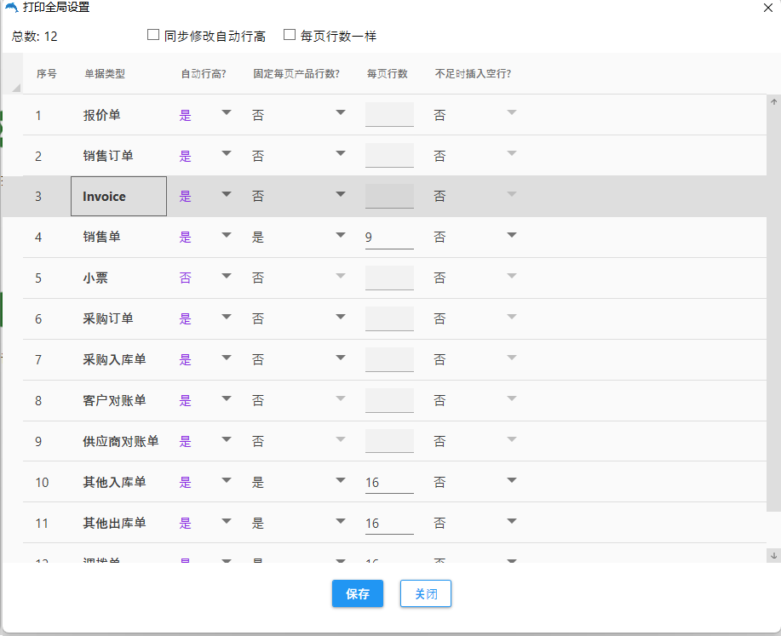Close the 打印全局设置 dialog window
This screenshot has width=781, height=636.
[768, 8]
